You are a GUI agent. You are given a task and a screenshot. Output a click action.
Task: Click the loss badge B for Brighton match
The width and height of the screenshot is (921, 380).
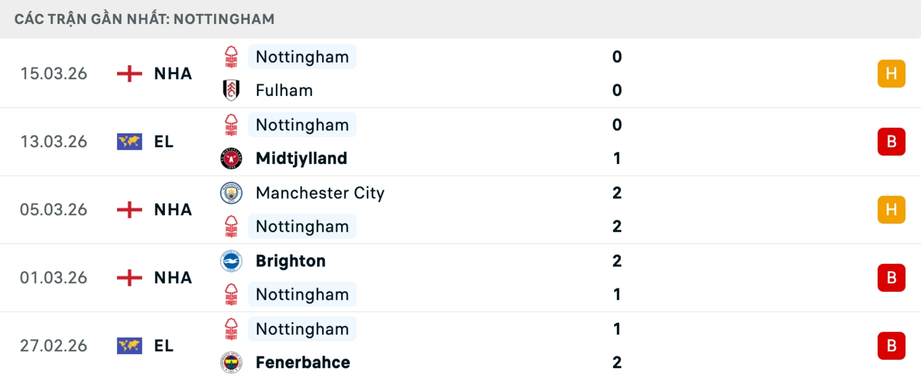pyautogui.click(x=891, y=277)
